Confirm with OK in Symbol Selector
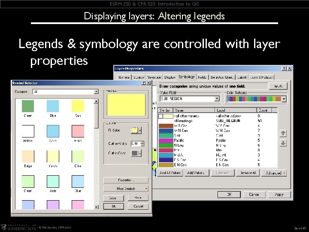The height and width of the screenshot is (232, 309). pyautogui.click(x=114, y=206)
